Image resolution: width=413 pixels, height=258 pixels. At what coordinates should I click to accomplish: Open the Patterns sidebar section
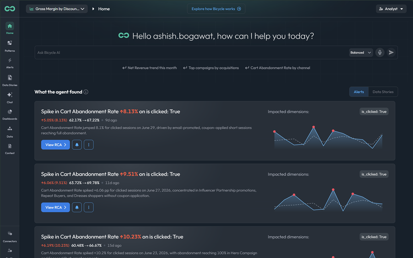click(10, 46)
